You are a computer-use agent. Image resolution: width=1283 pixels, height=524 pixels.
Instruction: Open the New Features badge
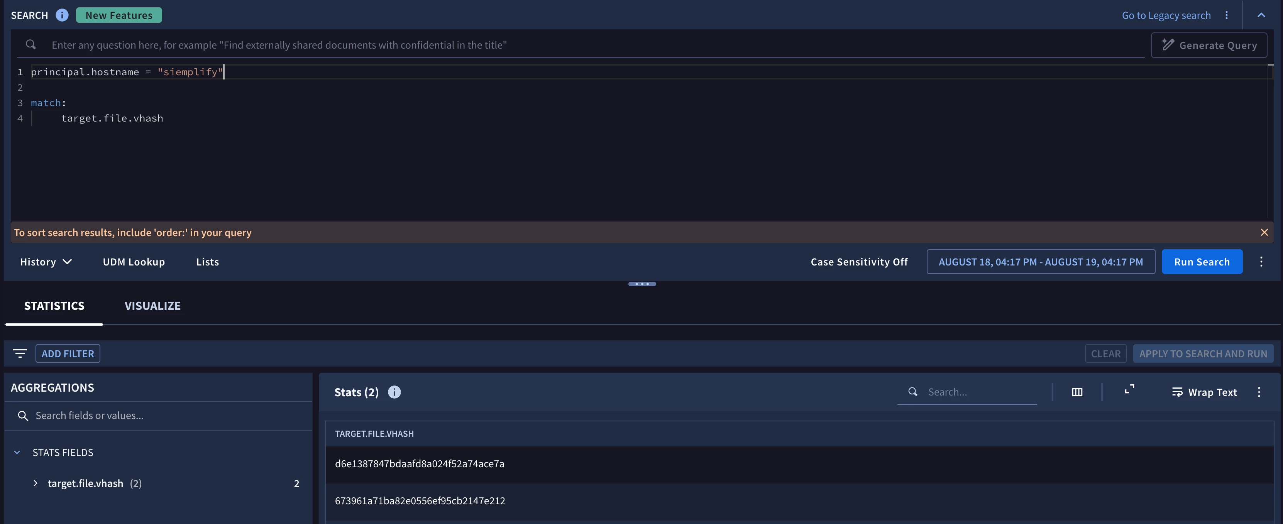click(119, 15)
